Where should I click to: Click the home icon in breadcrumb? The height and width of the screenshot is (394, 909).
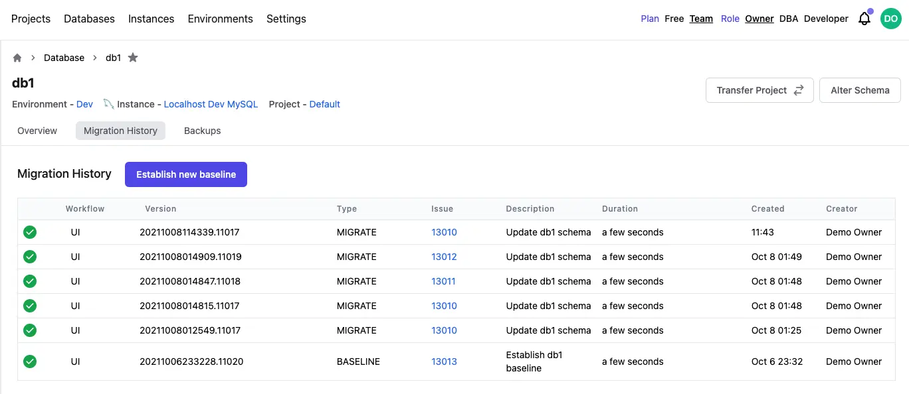17,58
